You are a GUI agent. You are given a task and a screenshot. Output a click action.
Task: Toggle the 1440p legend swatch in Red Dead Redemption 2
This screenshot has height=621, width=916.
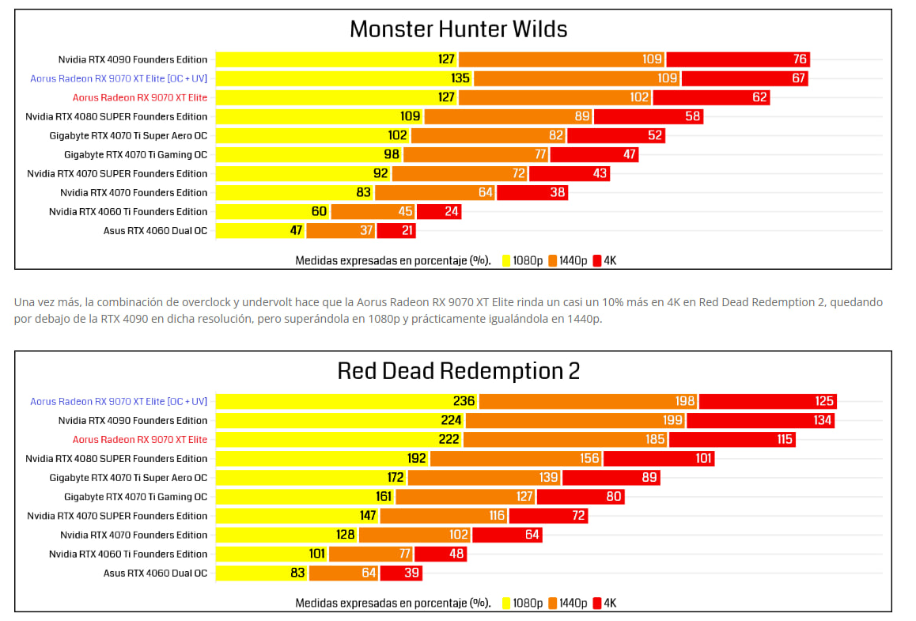[552, 603]
